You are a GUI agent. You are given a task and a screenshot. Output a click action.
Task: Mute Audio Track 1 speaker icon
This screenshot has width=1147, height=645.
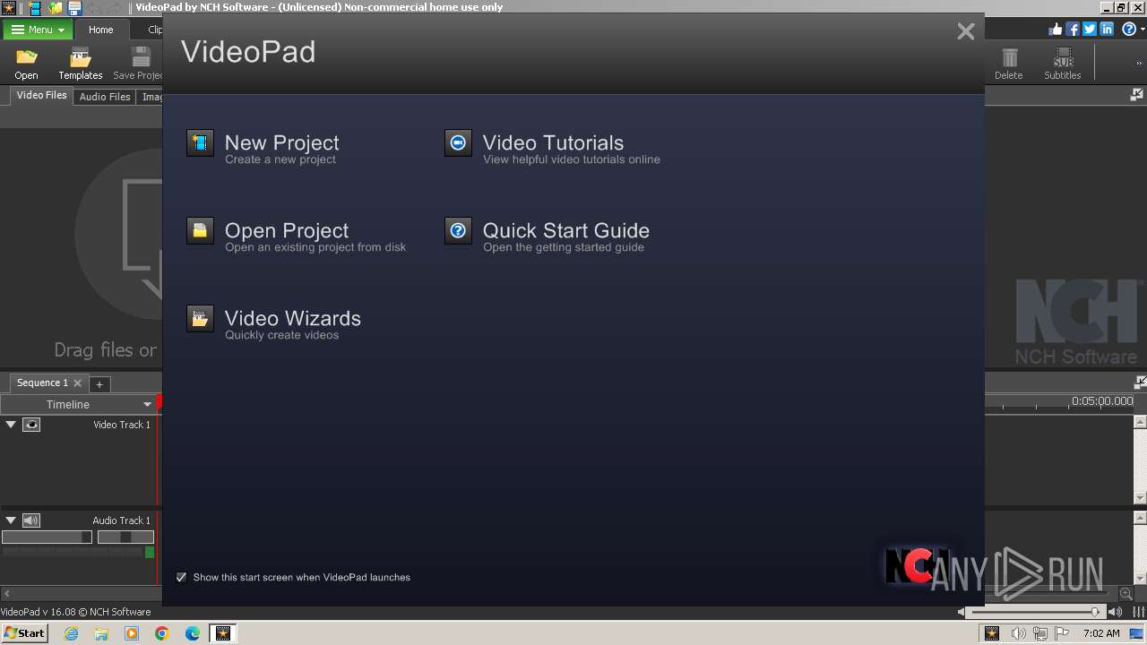(x=31, y=520)
